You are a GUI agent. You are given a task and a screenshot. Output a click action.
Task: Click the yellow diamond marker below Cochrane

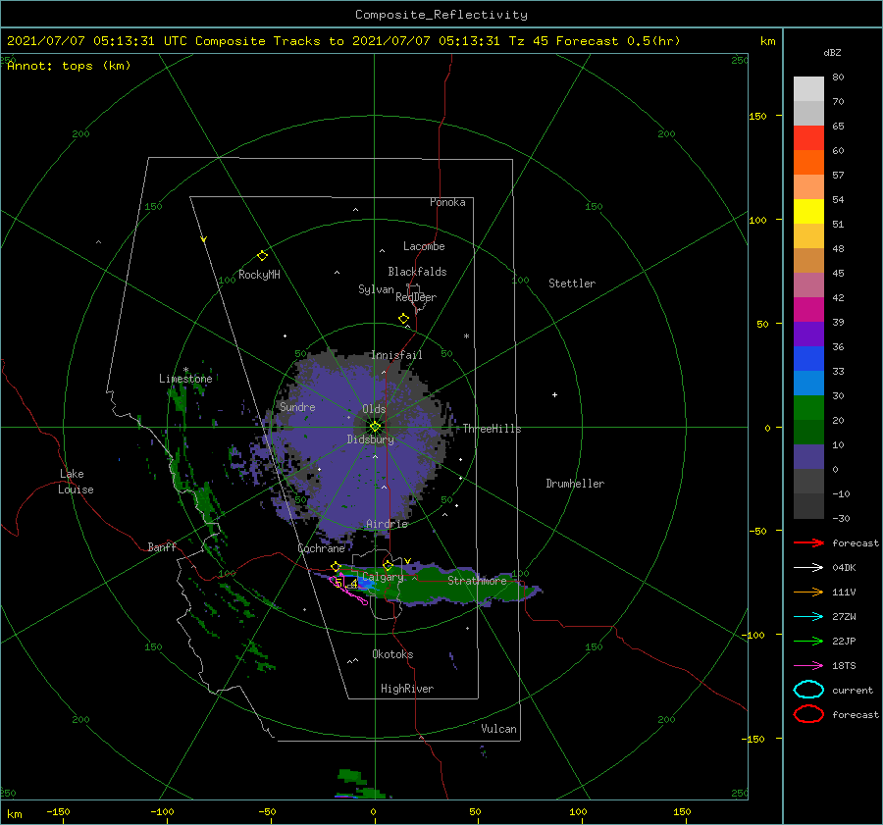pos(336,567)
